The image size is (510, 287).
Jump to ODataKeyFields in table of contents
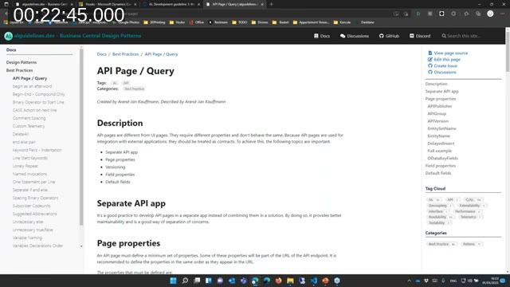point(443,159)
